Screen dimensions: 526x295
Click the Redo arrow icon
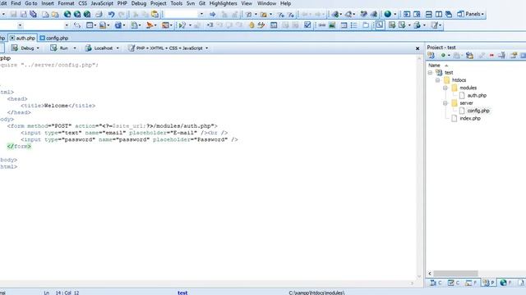122,14
